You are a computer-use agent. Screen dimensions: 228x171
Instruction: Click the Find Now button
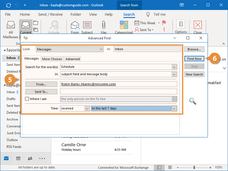[194, 59]
